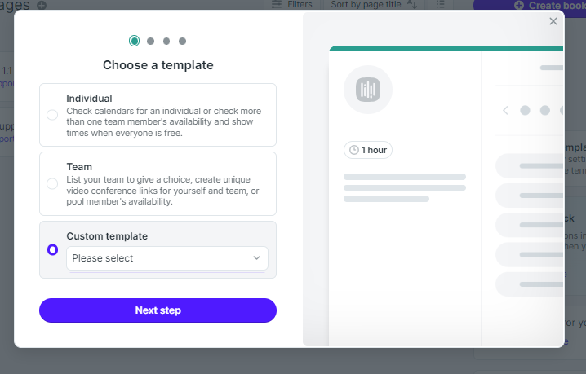Select the Individual template radio button
586x374 pixels.
pyautogui.click(x=52, y=115)
